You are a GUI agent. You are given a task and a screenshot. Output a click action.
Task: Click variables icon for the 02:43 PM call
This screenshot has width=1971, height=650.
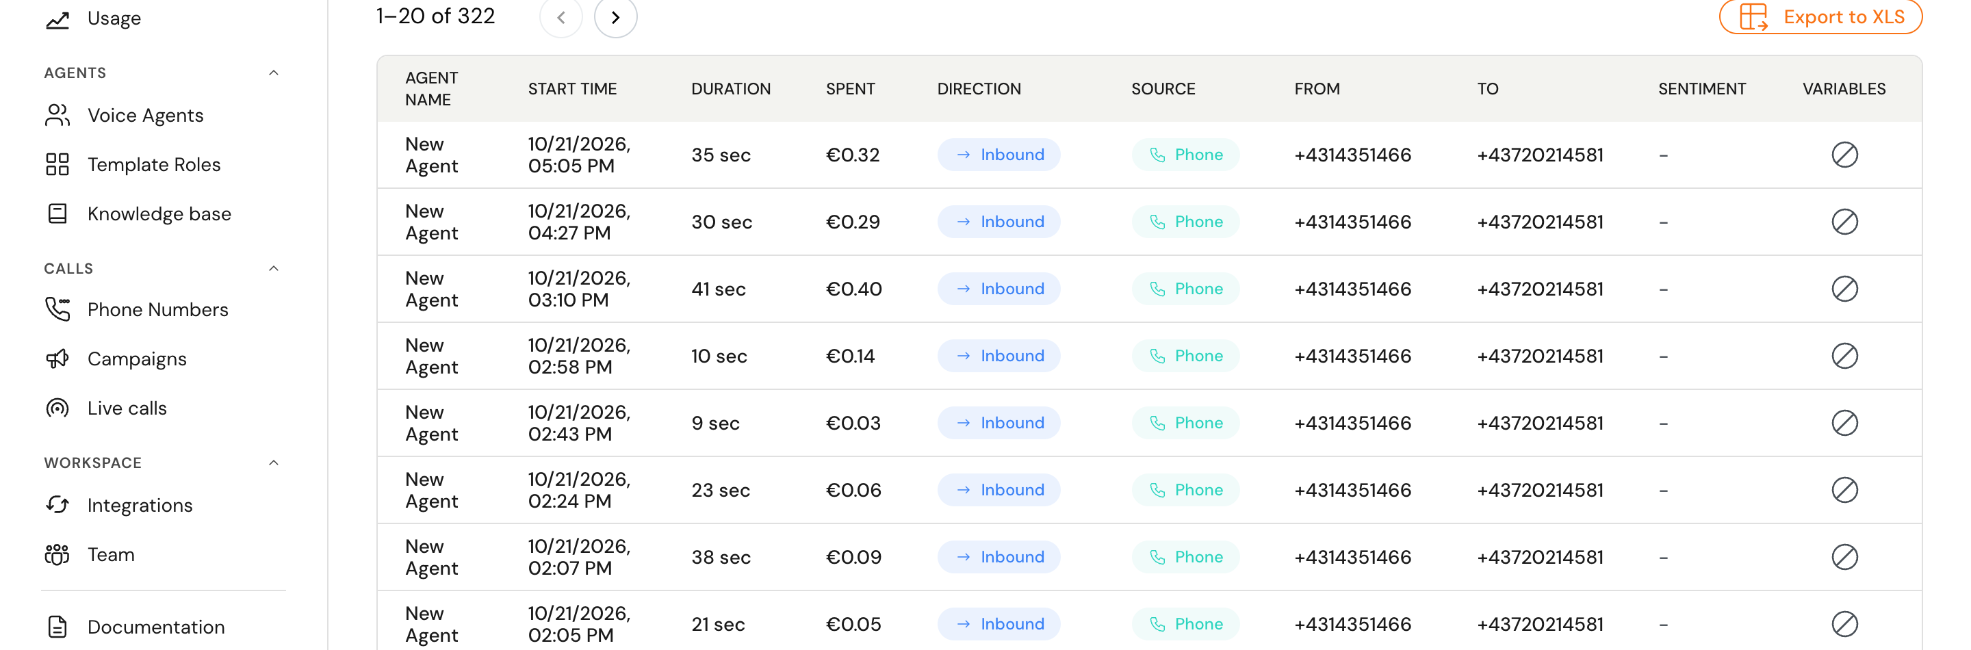1844,423
